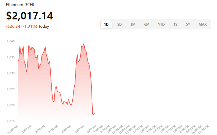Image resolution: width=217 pixels, height=135 pixels.
Task: Choose the 6M time range
Action: pos(147,24)
